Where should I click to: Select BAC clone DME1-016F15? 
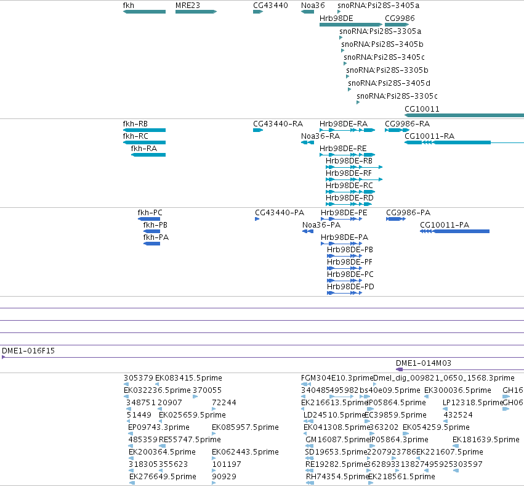point(263,357)
